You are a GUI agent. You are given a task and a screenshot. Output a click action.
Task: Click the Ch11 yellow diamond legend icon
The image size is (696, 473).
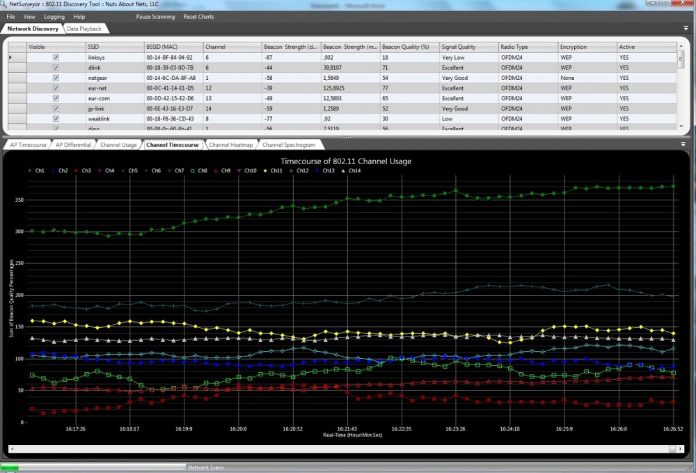(x=264, y=170)
